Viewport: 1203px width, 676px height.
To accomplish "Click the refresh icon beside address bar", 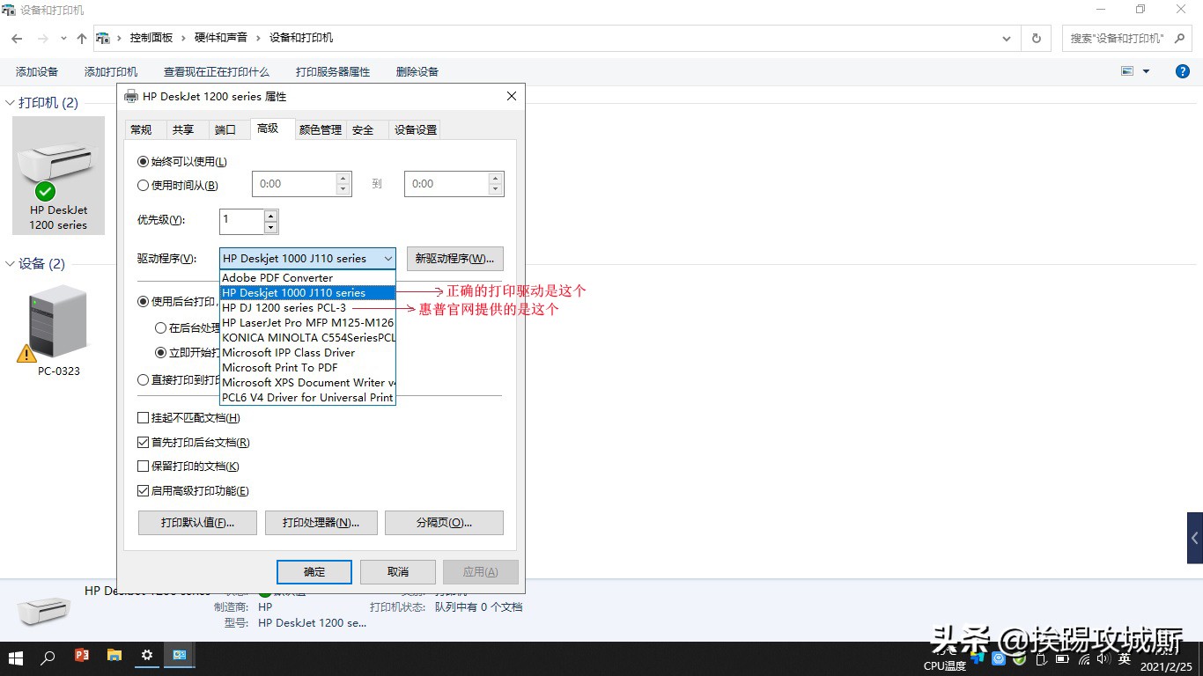I will click(1037, 38).
